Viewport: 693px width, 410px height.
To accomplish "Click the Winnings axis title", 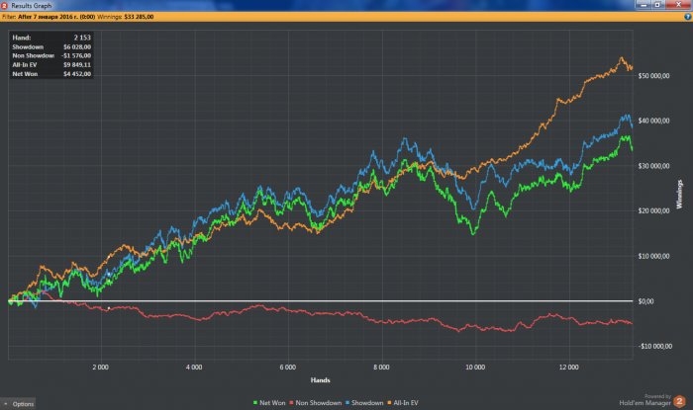I will click(x=680, y=194).
